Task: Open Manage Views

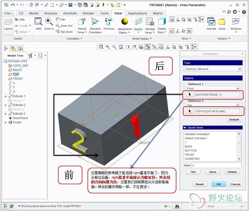Action: tap(150, 26)
